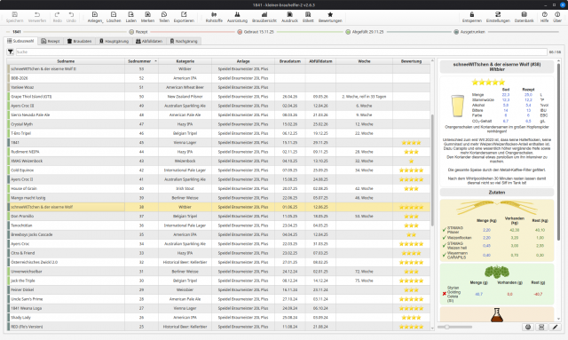Click the Entsperren unlock icon
Screen dimensions: 568x340
(471, 17)
